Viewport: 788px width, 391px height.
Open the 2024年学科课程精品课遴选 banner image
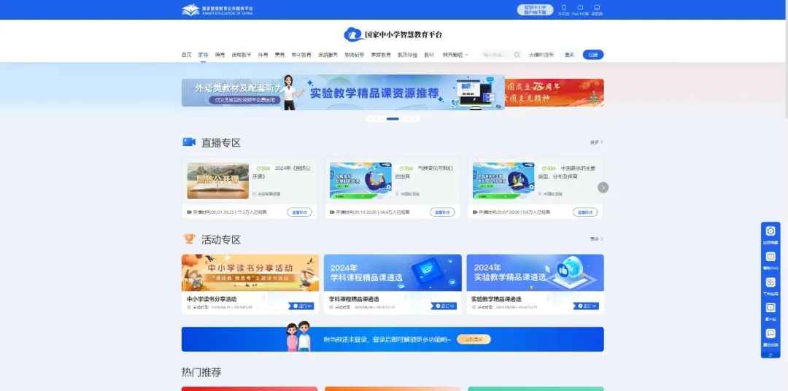(393, 272)
